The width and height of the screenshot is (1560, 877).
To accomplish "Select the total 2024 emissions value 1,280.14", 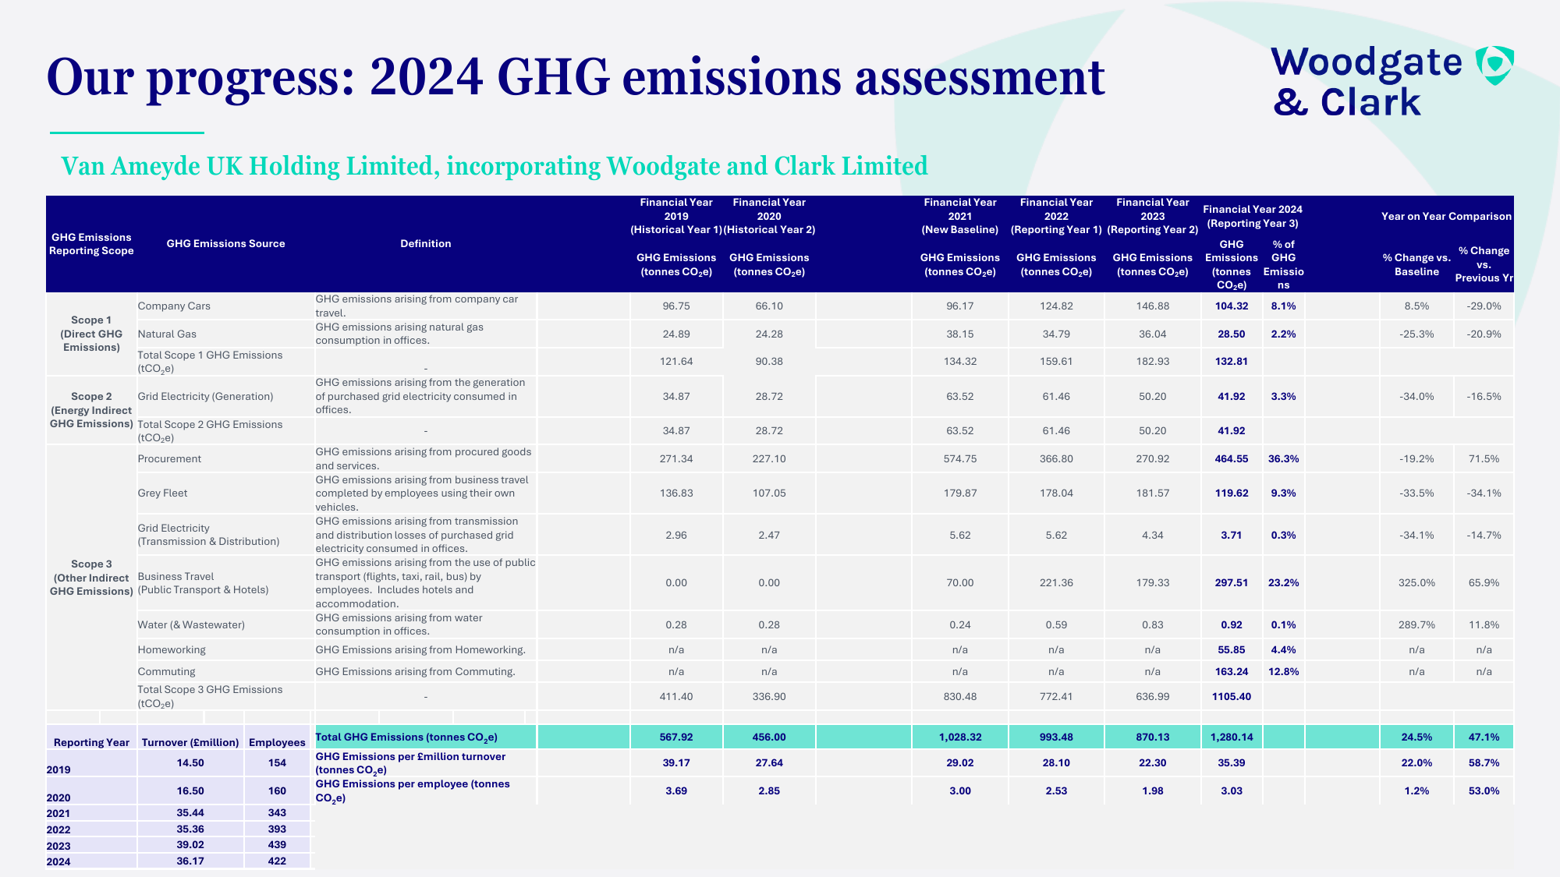I will 1232,737.
